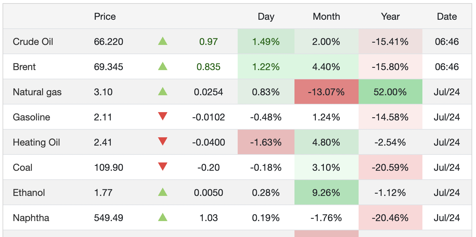Click the -20.46% year change cell
The image size is (476, 237).
click(x=390, y=218)
